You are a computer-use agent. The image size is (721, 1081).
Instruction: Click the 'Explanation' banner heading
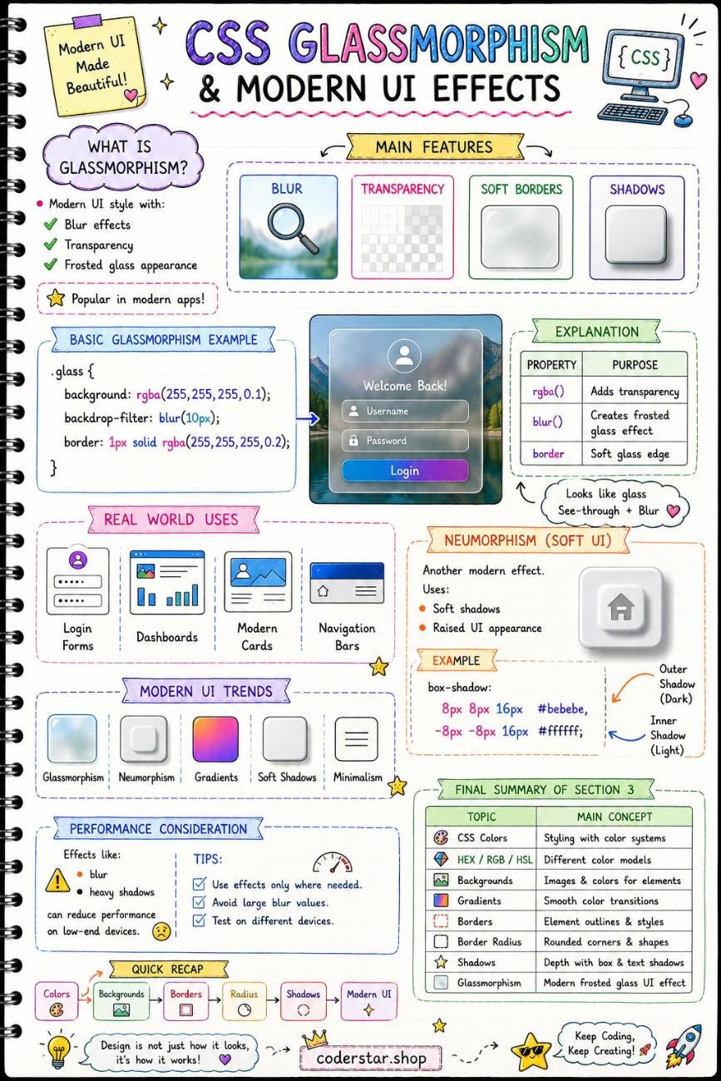tap(597, 332)
